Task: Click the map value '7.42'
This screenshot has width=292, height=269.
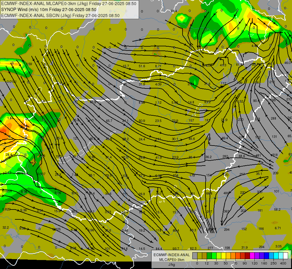Action: point(75,175)
